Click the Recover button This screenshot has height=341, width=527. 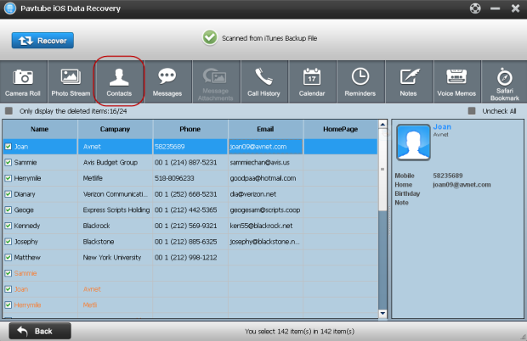[x=42, y=41]
